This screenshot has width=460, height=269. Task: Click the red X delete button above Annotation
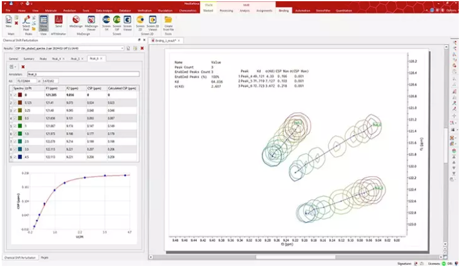point(23,66)
